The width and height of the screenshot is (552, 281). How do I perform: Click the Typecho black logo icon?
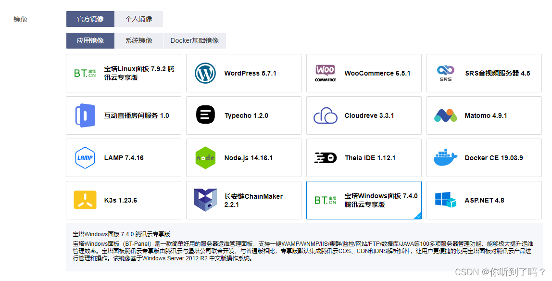point(206,115)
